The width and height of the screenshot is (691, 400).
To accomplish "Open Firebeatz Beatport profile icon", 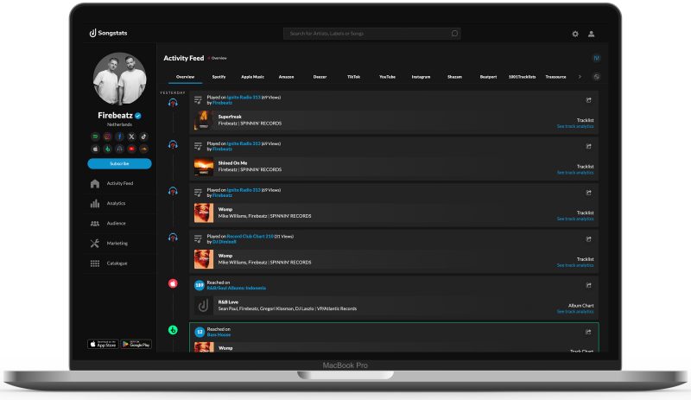I will pyautogui.click(x=107, y=149).
